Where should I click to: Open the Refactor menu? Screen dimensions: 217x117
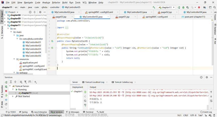[56, 2]
